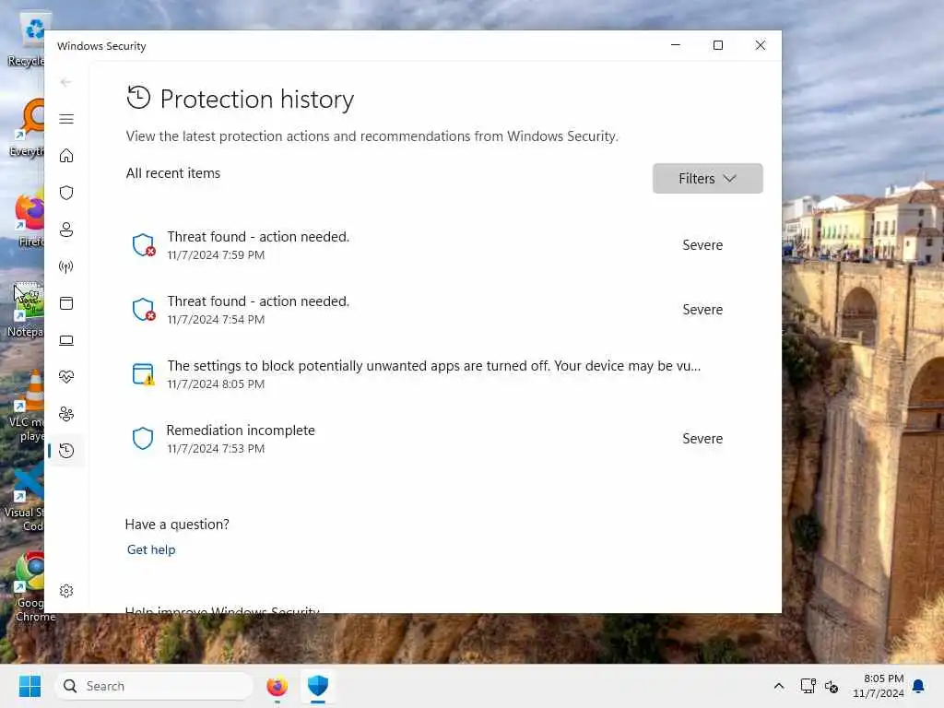This screenshot has width=944, height=708.
Task: Click Protection history heading
Action: (257, 100)
